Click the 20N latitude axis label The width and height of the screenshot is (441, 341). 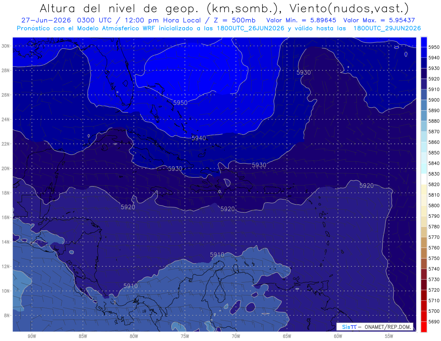(x=6, y=168)
